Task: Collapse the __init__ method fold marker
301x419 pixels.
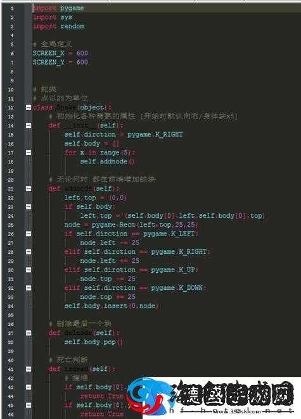Action: coord(29,125)
